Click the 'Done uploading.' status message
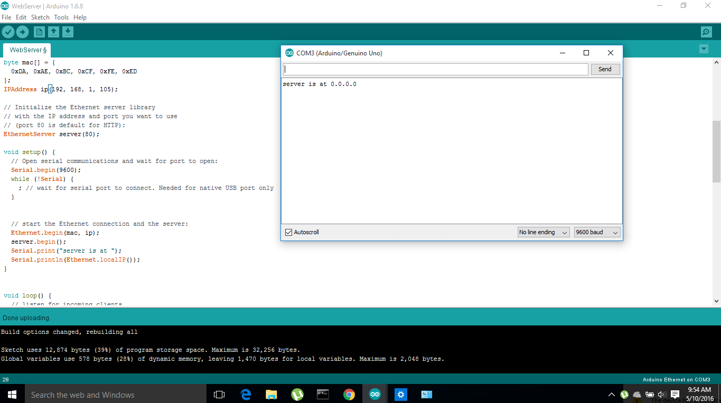 click(x=26, y=318)
